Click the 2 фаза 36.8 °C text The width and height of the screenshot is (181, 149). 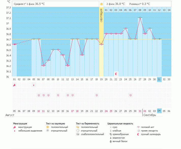pyautogui.click(x=116, y=4)
